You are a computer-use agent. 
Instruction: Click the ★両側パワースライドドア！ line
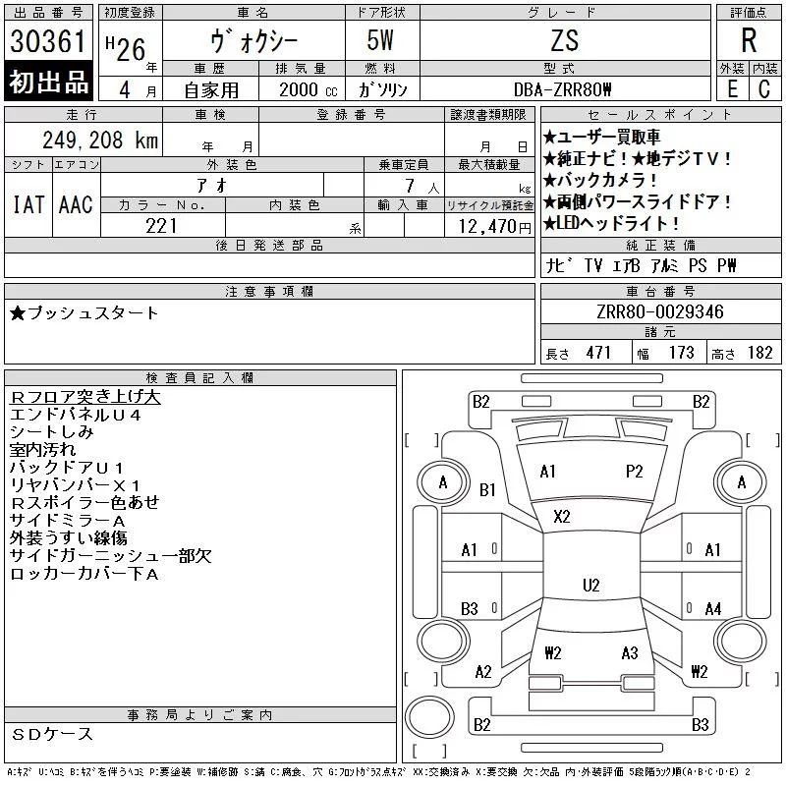pyautogui.click(x=638, y=201)
